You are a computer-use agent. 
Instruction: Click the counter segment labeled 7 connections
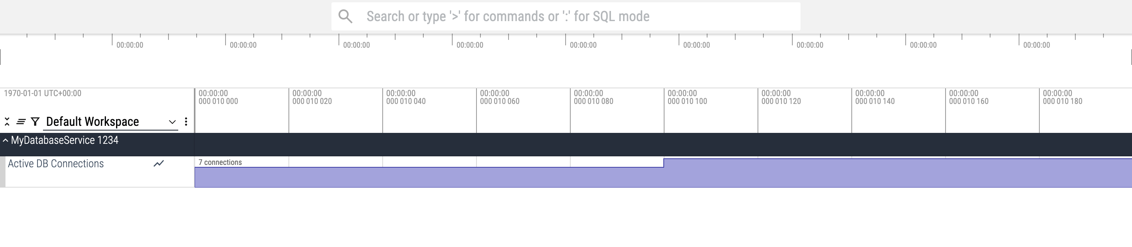[x=428, y=177]
